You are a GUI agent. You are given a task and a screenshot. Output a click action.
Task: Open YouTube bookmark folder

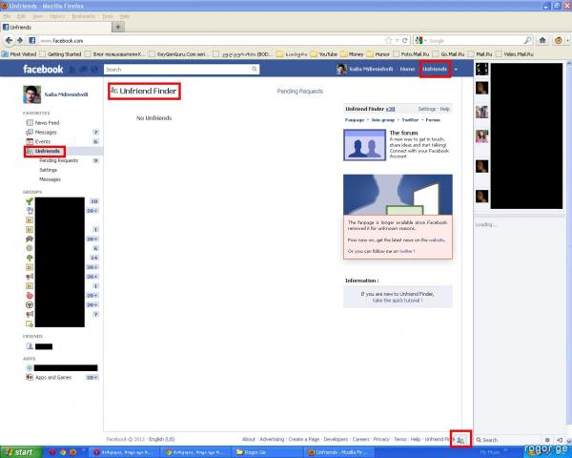click(324, 54)
